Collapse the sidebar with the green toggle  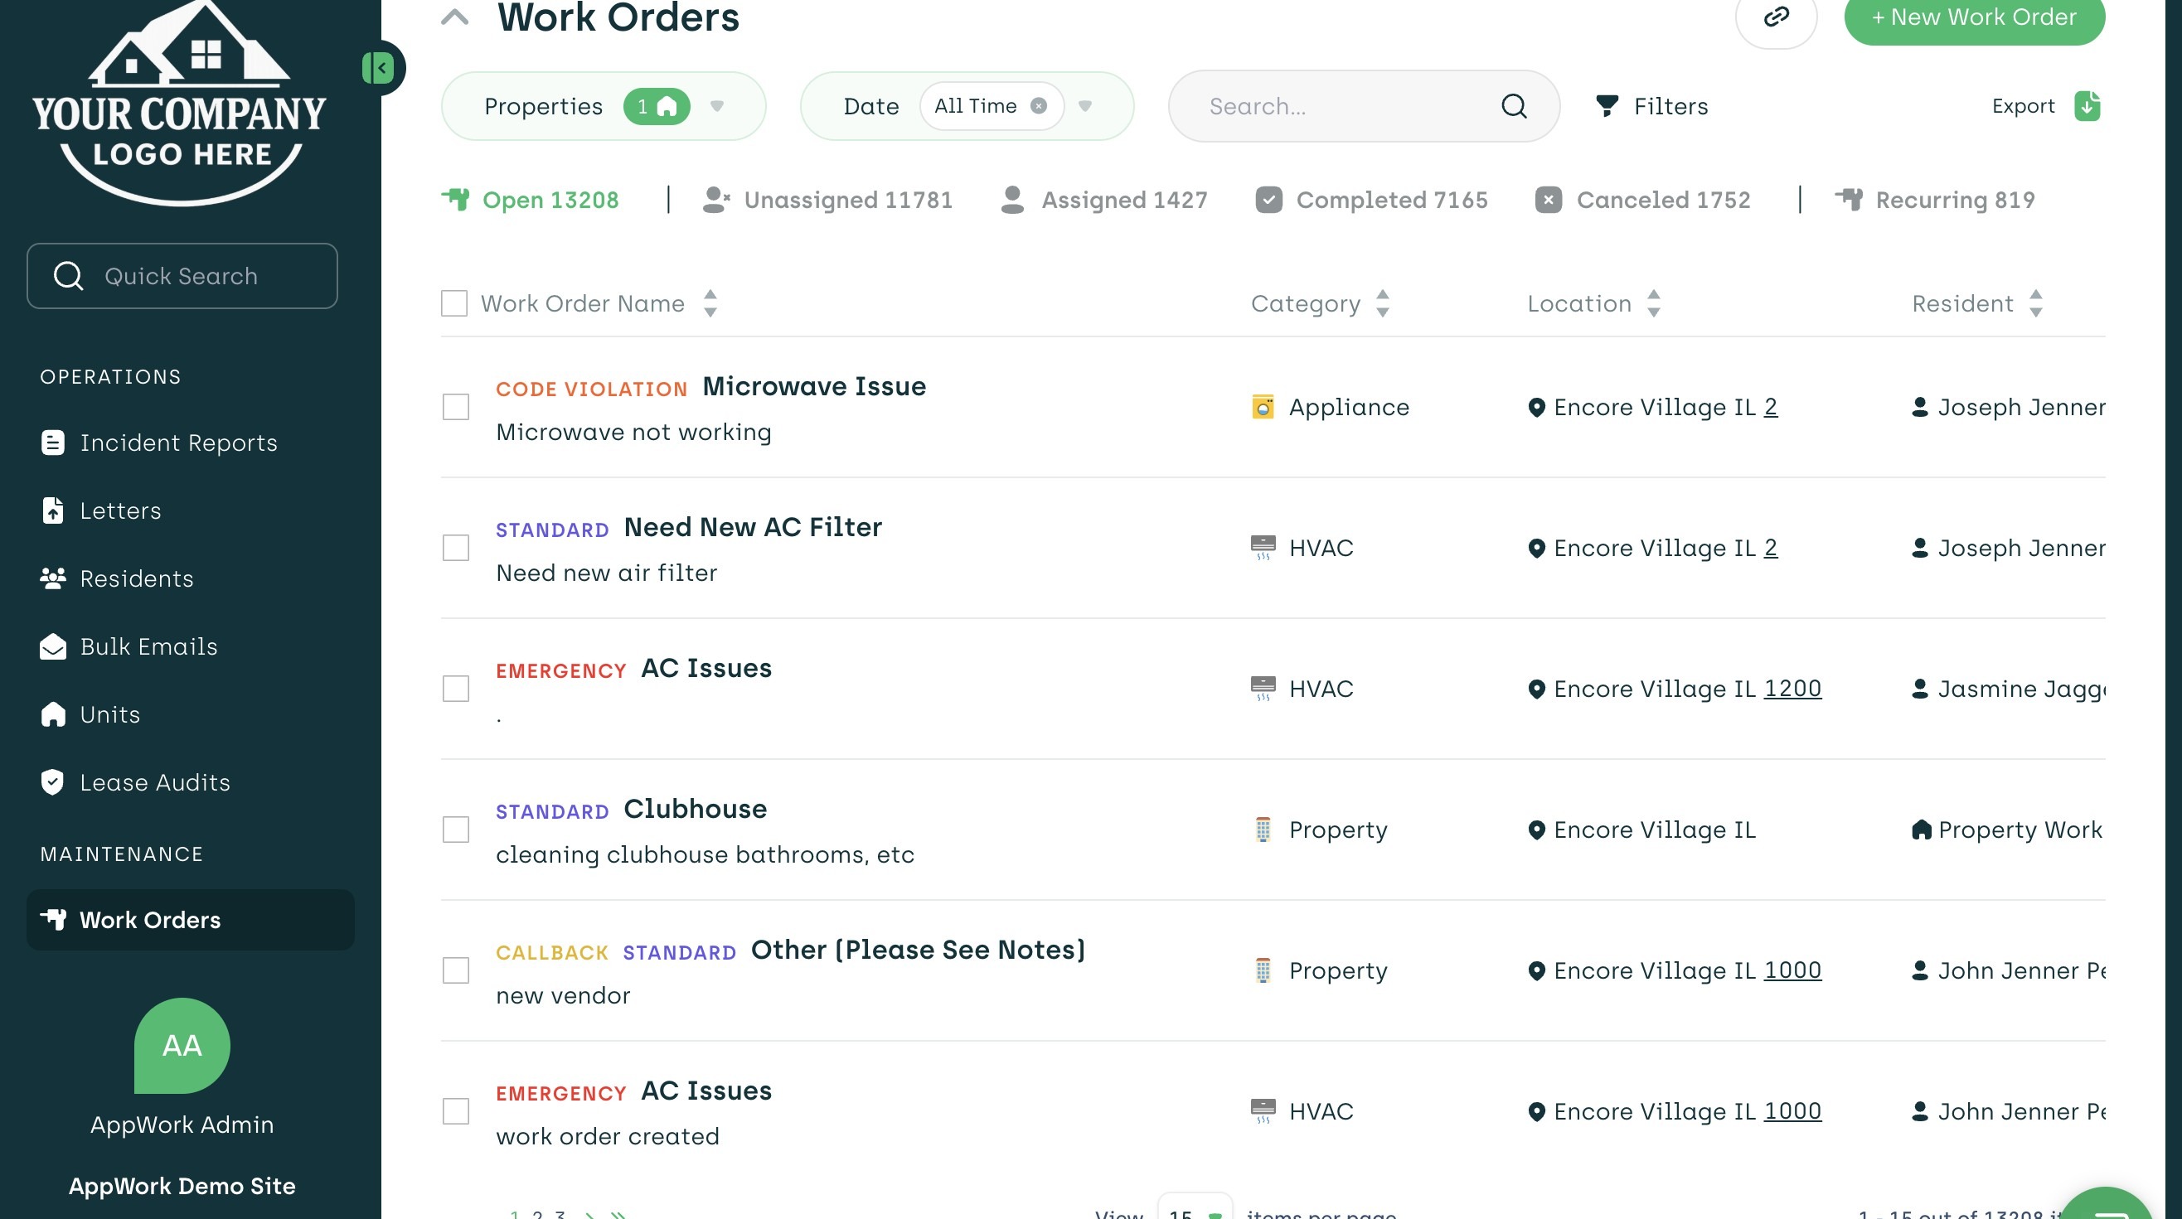[x=379, y=68]
